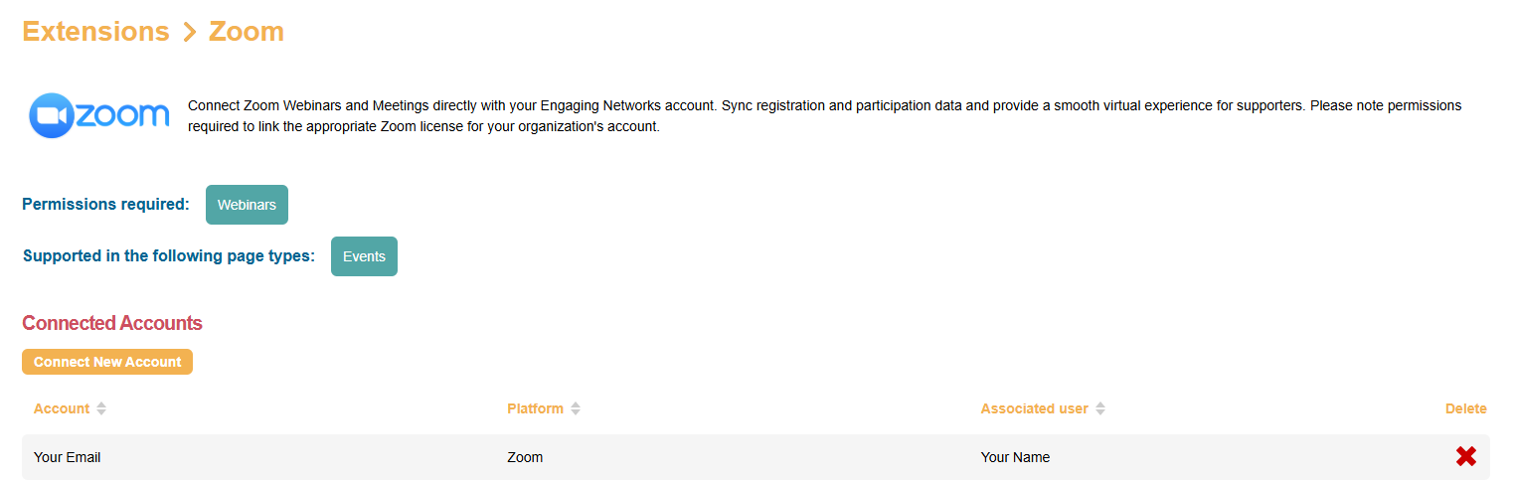Click the red X delete icon
The image size is (1513, 482).
[x=1465, y=457]
